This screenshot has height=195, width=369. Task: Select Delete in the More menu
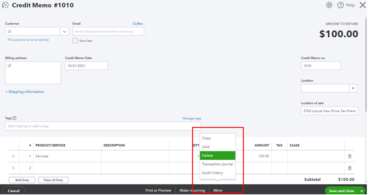[218, 155]
